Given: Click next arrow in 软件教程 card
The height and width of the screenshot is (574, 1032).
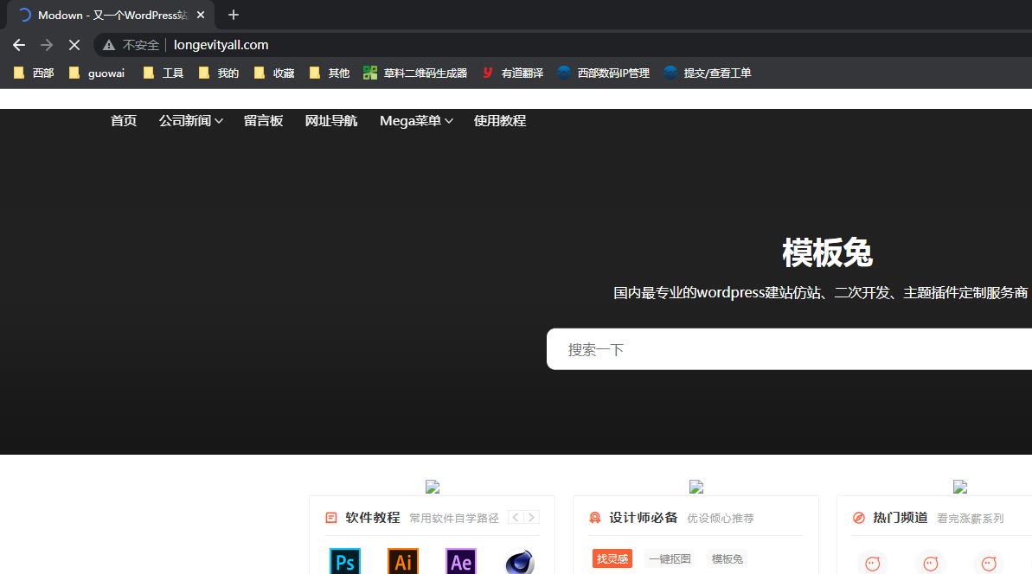Looking at the screenshot, I should pos(532,518).
